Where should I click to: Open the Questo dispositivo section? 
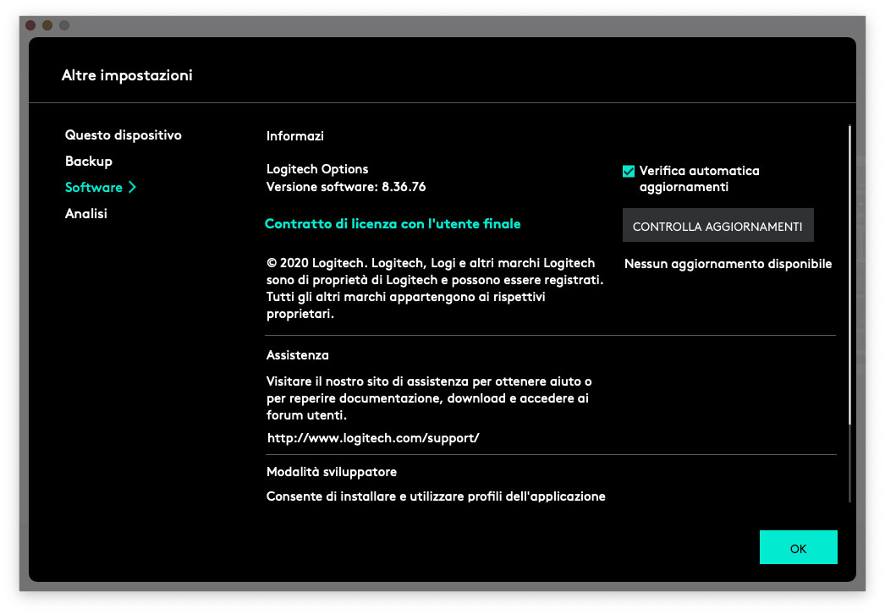tap(123, 134)
